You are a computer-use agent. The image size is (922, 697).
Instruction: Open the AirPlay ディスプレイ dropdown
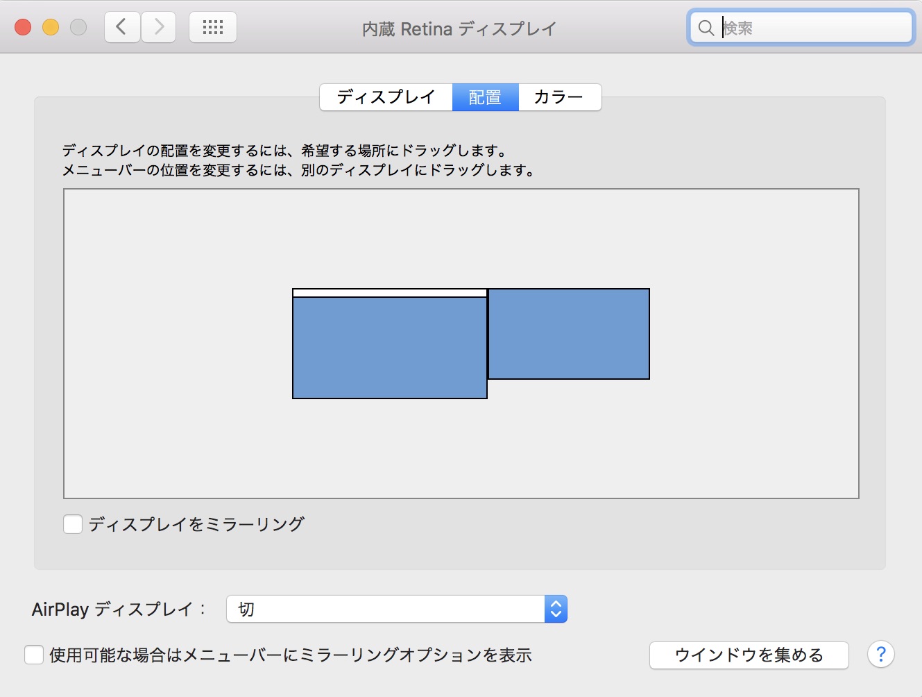[397, 610]
